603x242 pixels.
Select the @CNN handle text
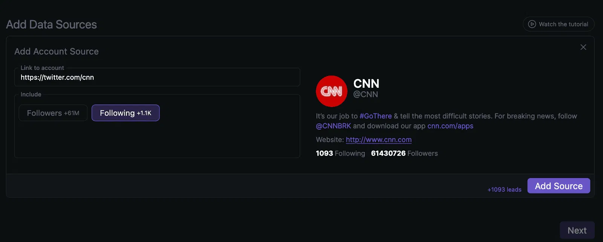pyautogui.click(x=366, y=94)
